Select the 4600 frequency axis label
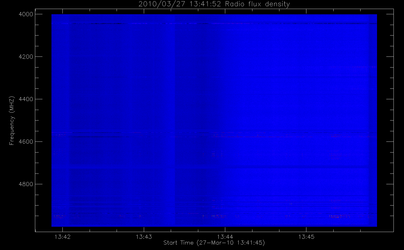404x250 pixels. pos(26,142)
